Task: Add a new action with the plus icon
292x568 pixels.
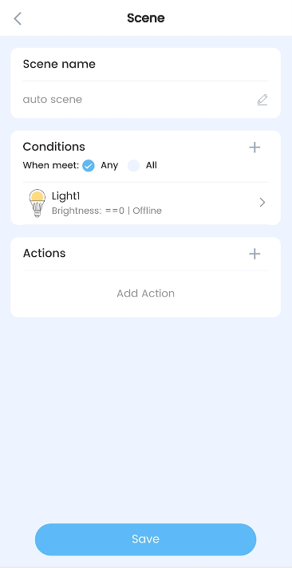Action: (x=255, y=254)
